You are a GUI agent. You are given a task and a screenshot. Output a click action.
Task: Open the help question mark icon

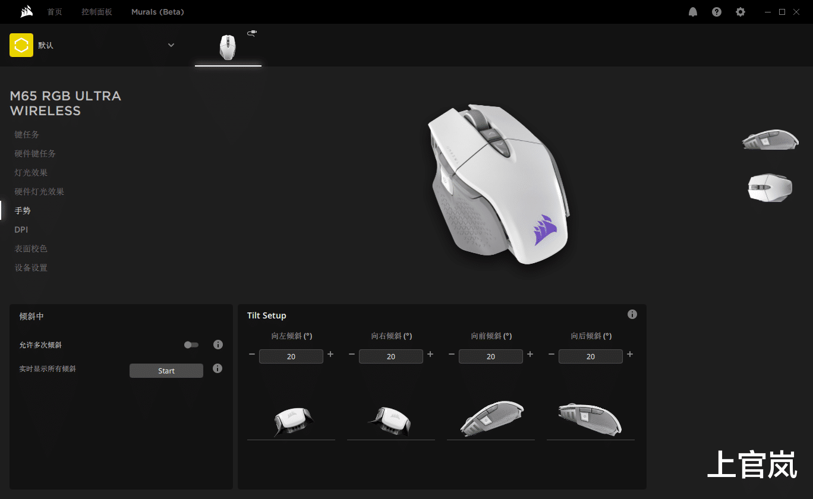(717, 12)
